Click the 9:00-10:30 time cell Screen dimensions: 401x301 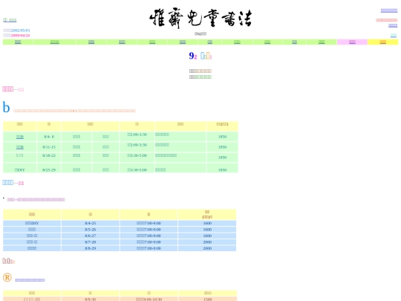(x=149, y=299)
